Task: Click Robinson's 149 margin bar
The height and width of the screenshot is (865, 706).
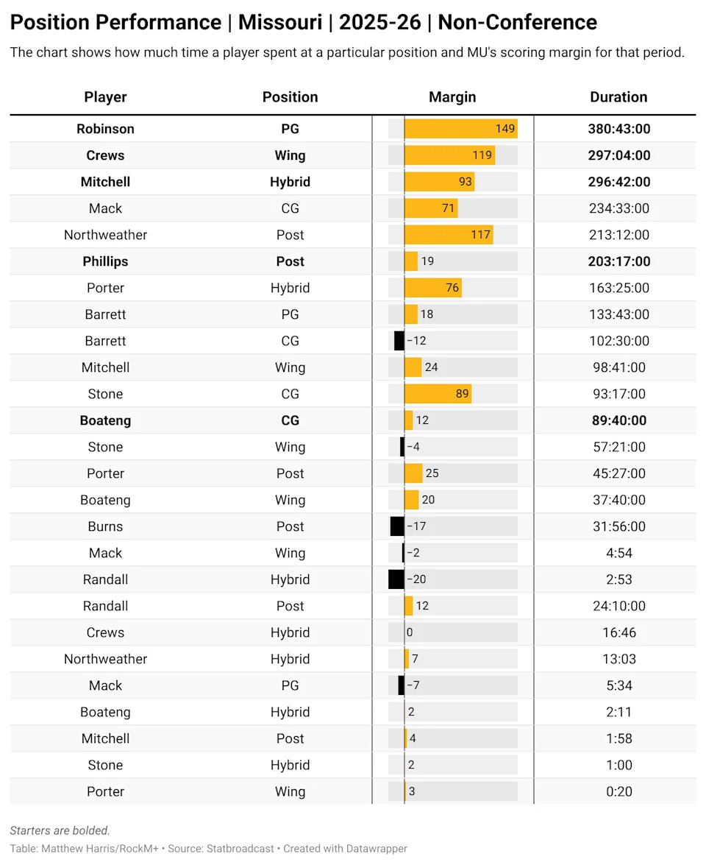Action: [460, 129]
